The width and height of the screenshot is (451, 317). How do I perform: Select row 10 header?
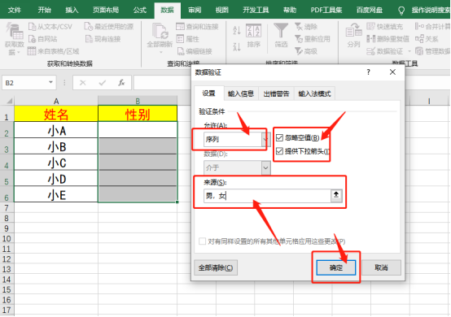click(7, 239)
